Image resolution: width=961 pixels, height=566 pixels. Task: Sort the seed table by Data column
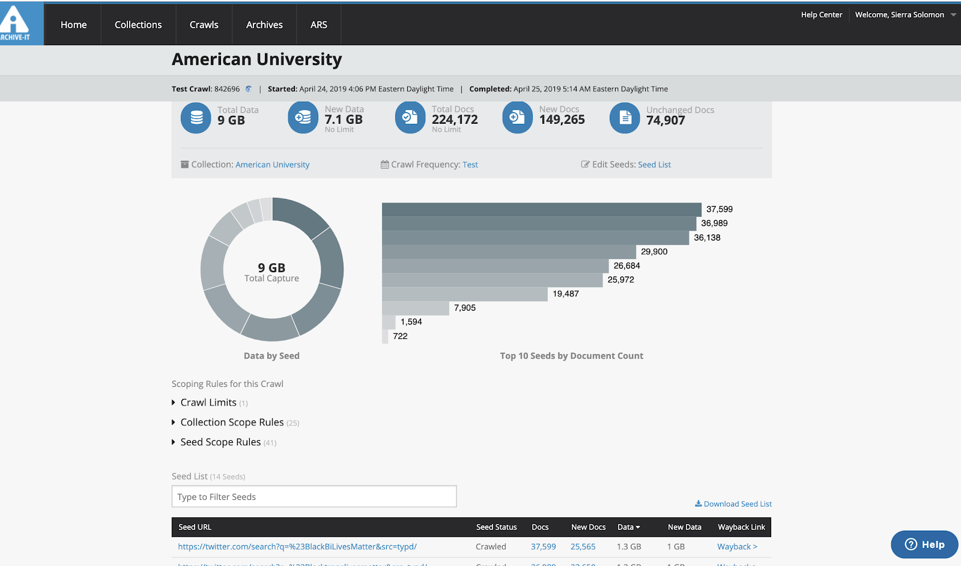click(x=629, y=527)
